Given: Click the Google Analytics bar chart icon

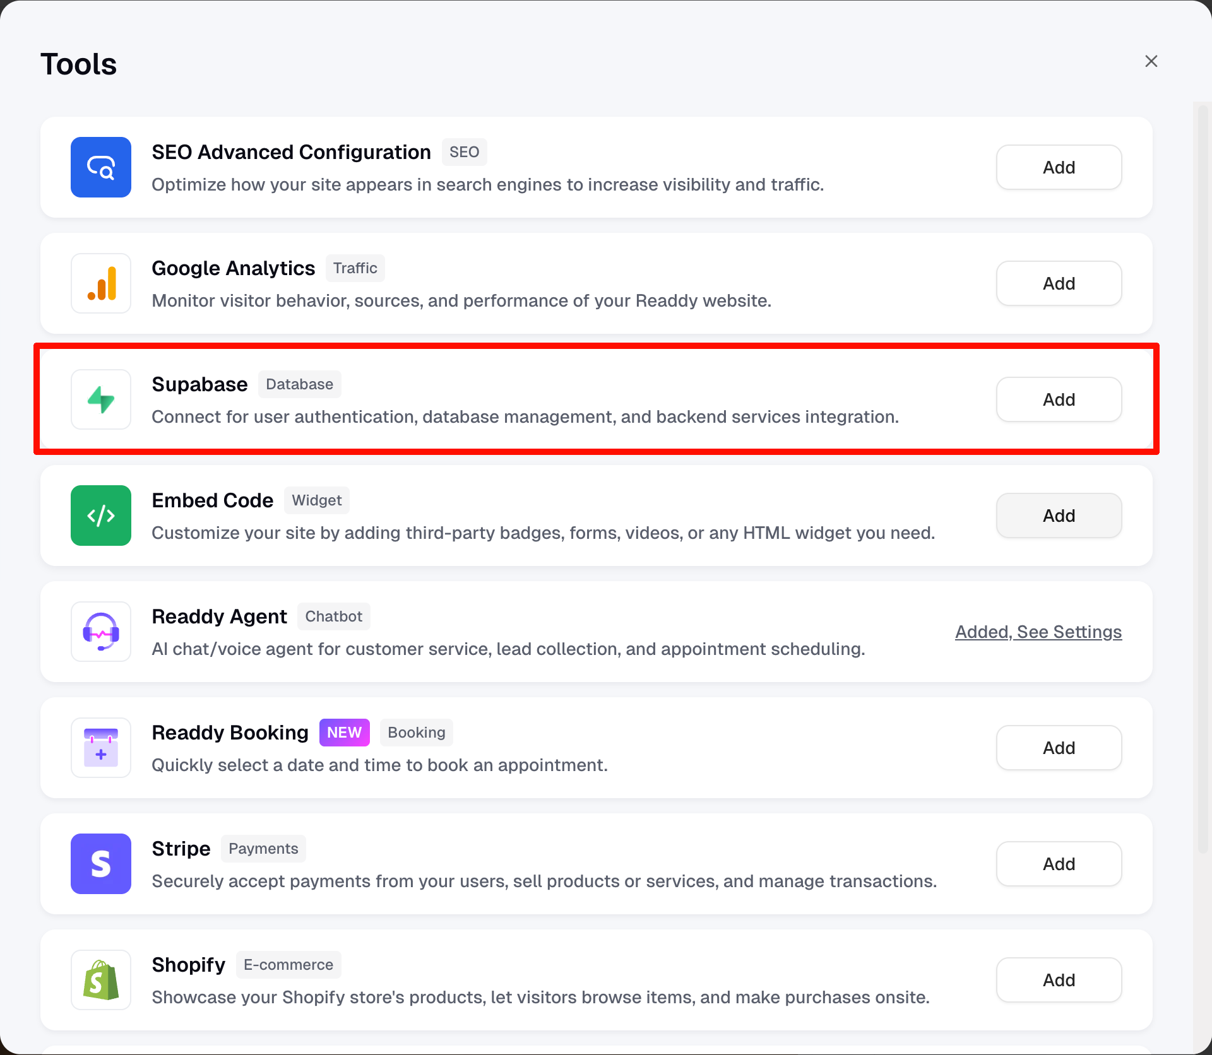Looking at the screenshot, I should pos(101,283).
